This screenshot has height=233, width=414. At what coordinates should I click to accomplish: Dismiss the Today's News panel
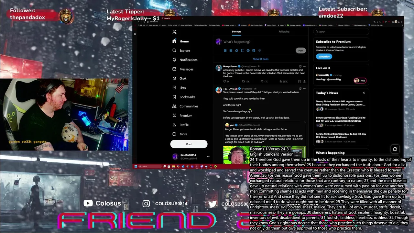(364, 93)
